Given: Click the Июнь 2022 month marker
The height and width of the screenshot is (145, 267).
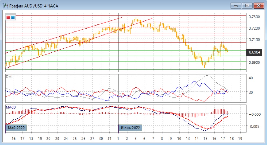Looking at the screenshot, I should [x=130, y=128].
